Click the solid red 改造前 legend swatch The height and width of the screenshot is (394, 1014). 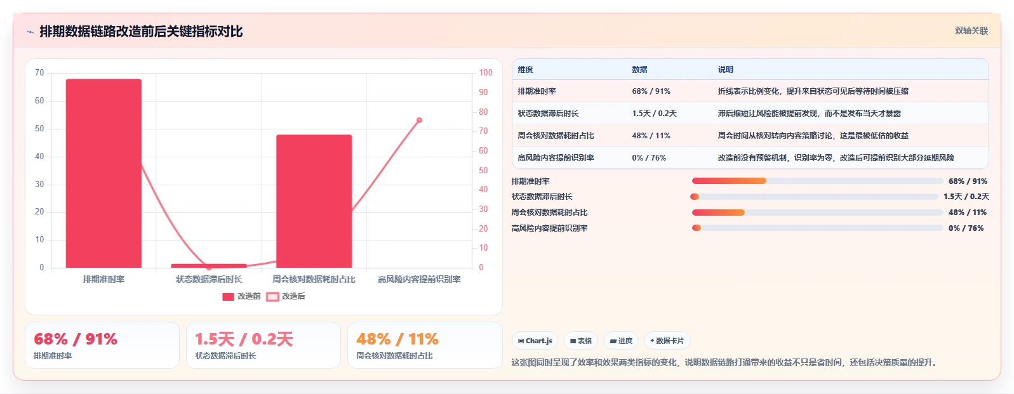228,296
